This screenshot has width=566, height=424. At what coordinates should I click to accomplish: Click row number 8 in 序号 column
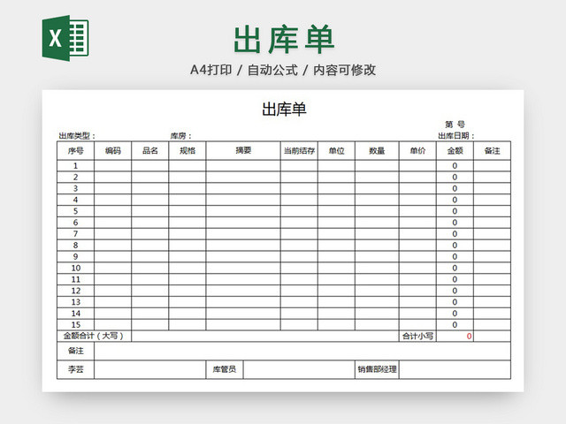pos(75,246)
